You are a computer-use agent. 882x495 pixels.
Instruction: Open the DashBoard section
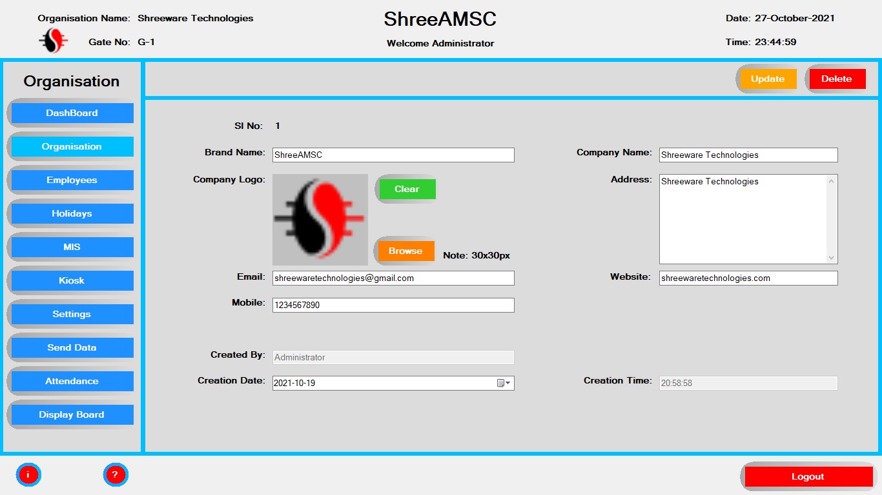tap(72, 113)
